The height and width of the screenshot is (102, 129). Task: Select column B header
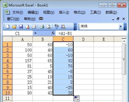(x=43, y=39)
